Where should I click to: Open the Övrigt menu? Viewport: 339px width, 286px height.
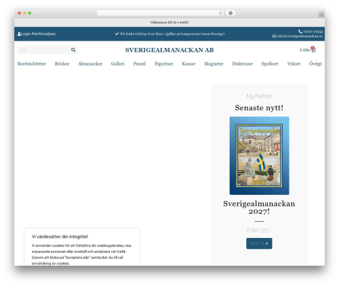[x=315, y=64]
